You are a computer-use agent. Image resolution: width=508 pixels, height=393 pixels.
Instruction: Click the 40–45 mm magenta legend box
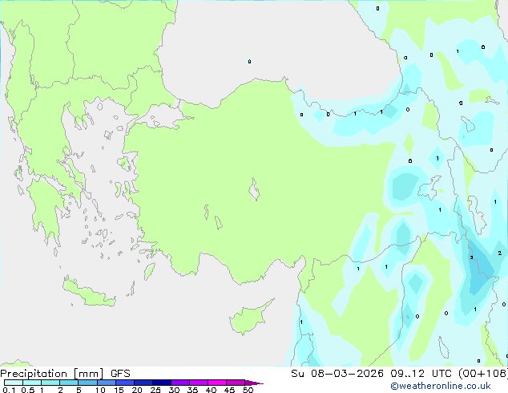(217, 383)
